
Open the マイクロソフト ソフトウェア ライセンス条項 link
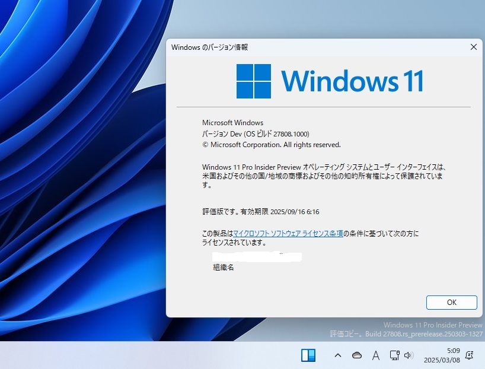(288, 234)
